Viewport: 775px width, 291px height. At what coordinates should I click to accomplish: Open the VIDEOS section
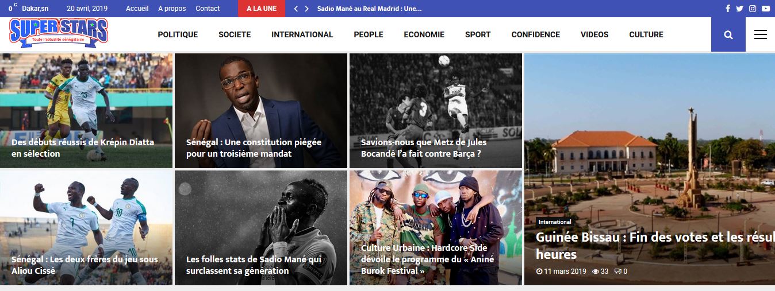(x=594, y=34)
